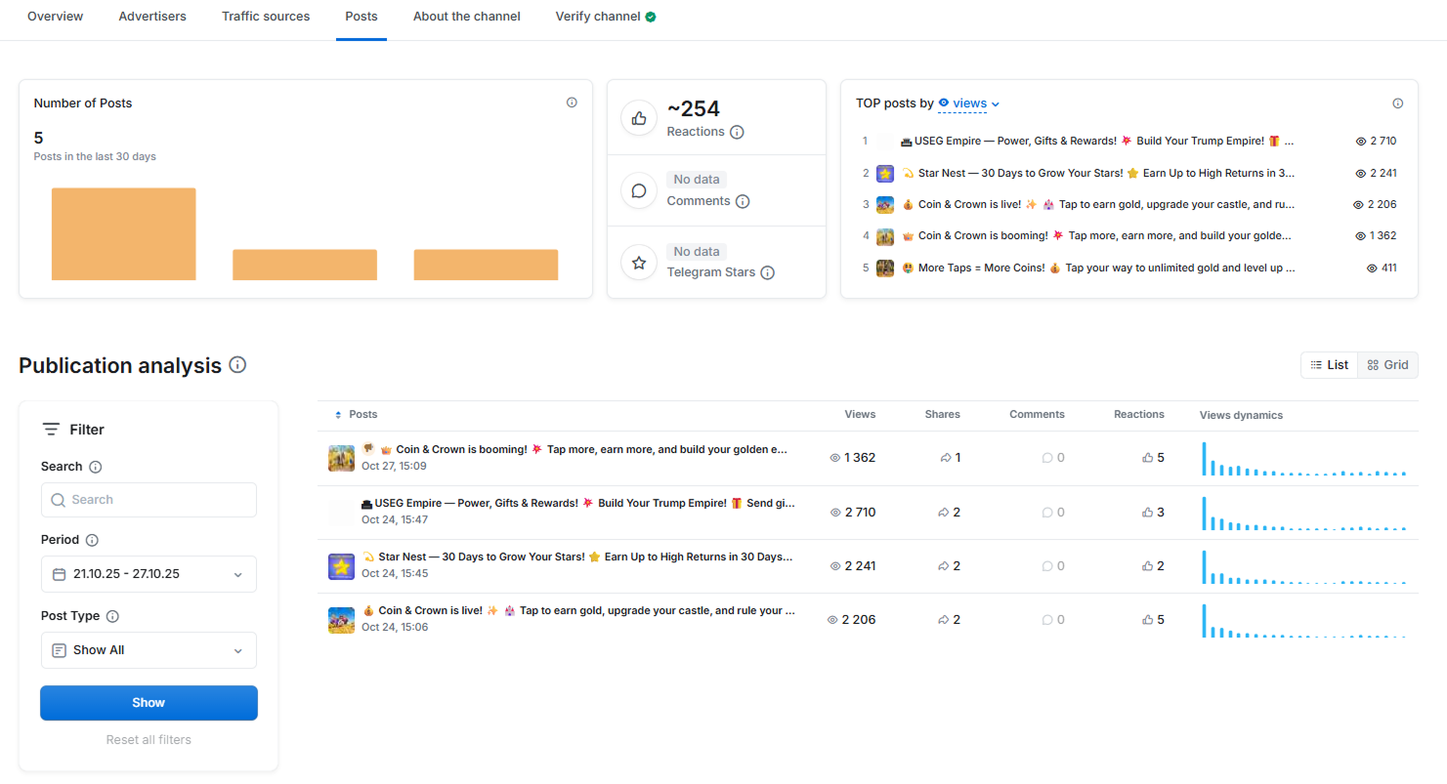Expand the Post Type Show All dropdown
This screenshot has width=1447, height=784.
click(x=149, y=650)
